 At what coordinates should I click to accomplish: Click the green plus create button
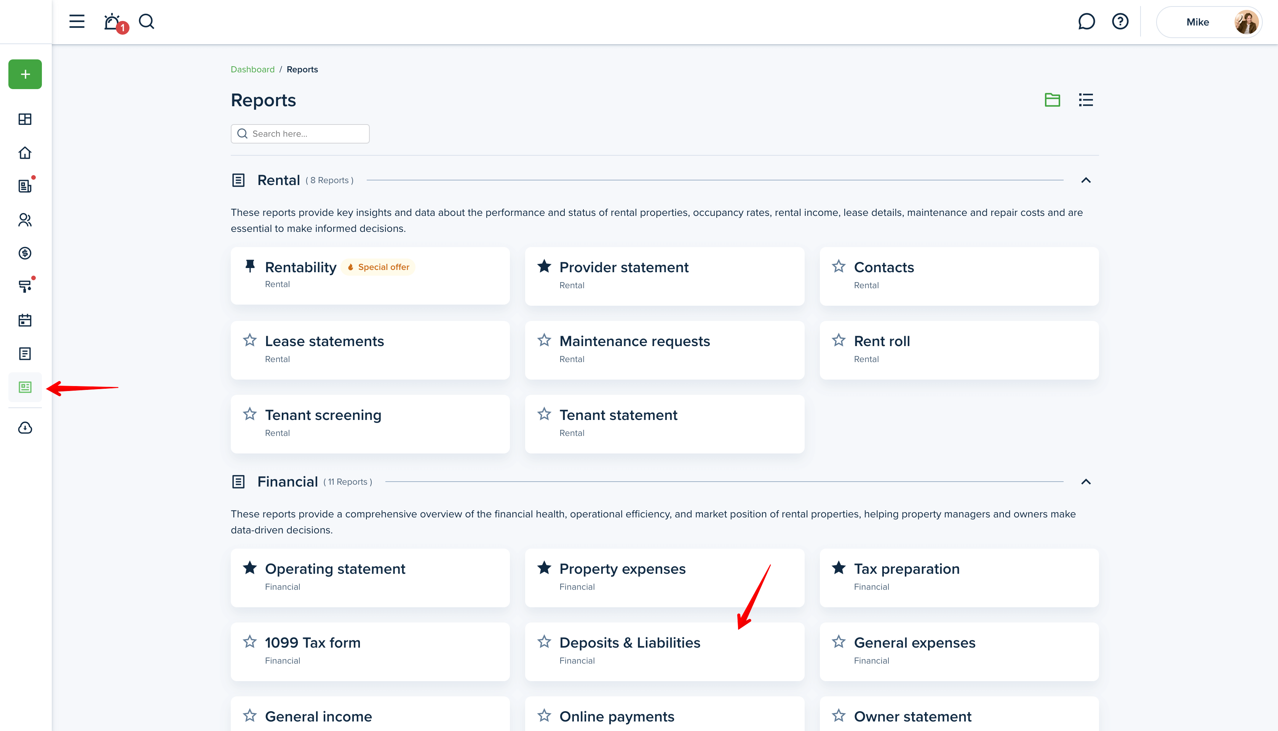25,74
